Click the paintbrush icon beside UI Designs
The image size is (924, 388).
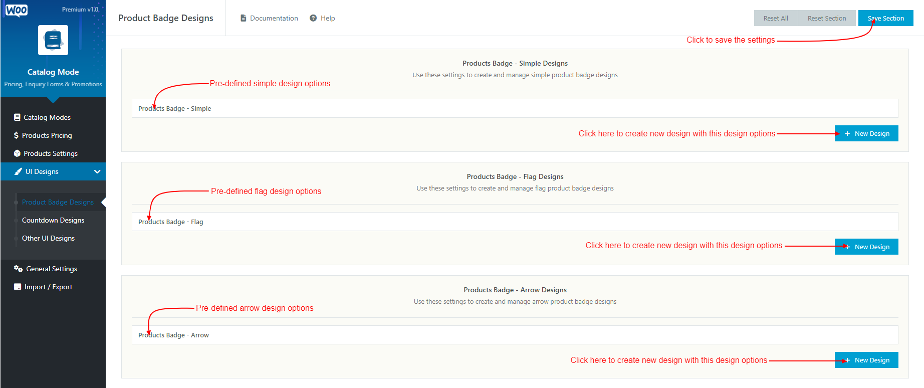18,171
